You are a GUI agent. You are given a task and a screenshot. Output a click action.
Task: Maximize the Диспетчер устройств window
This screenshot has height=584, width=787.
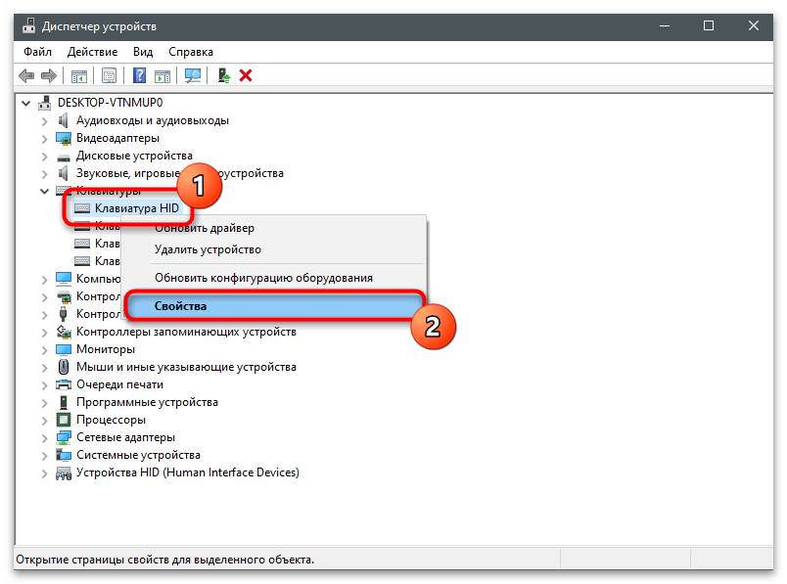click(708, 25)
